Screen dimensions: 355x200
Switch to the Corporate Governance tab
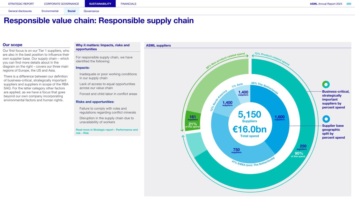62,4
